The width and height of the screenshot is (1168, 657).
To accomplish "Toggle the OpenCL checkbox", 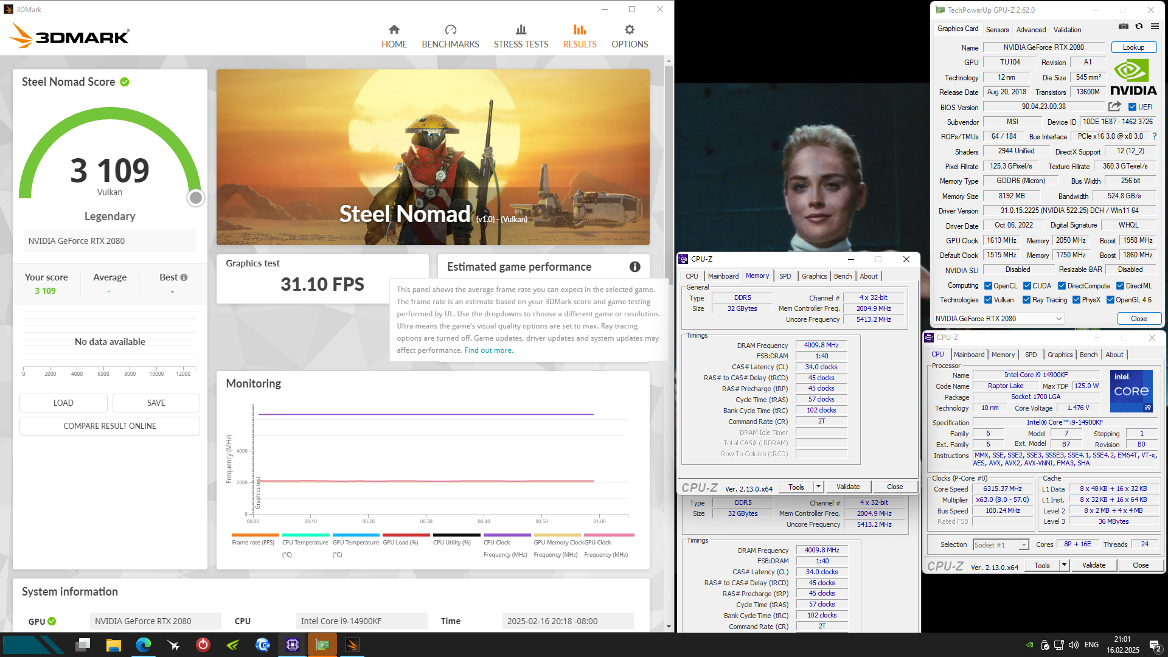I will point(988,286).
